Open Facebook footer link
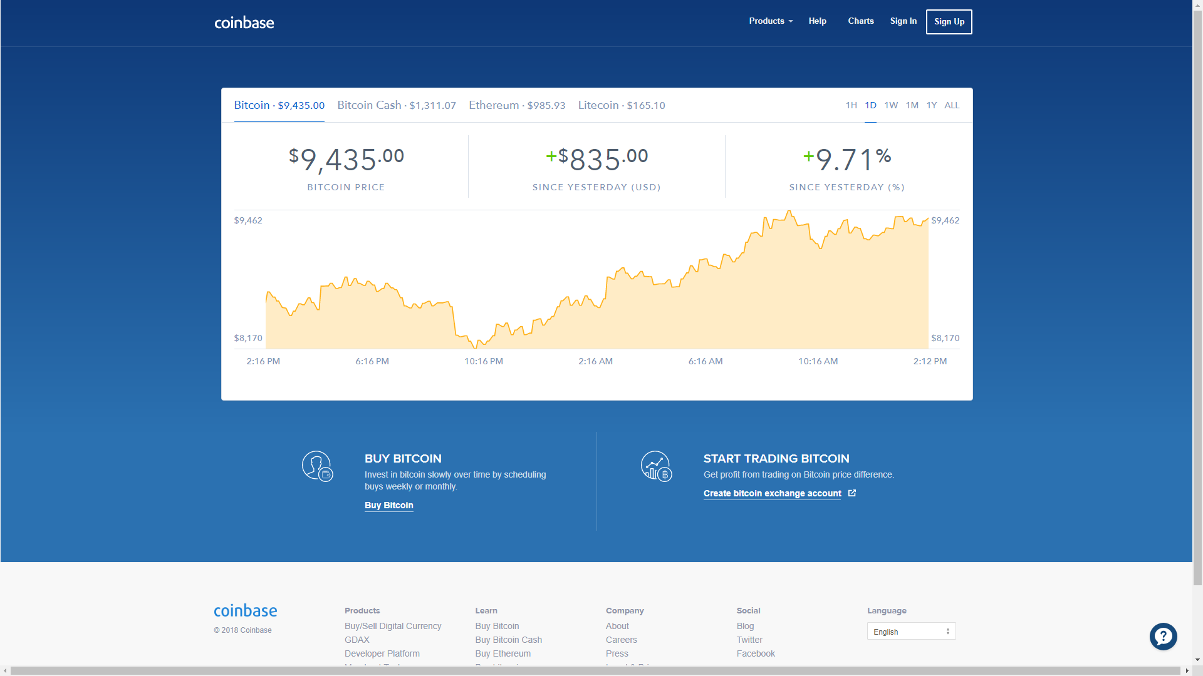The image size is (1203, 676). [756, 653]
